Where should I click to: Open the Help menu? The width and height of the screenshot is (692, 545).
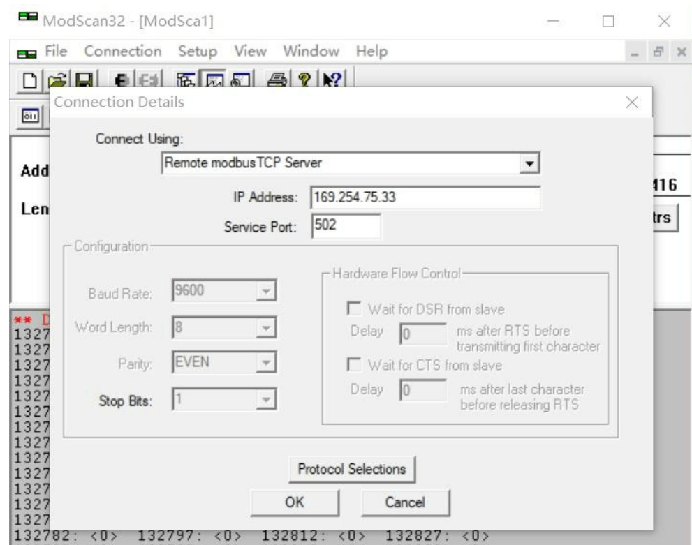click(371, 51)
